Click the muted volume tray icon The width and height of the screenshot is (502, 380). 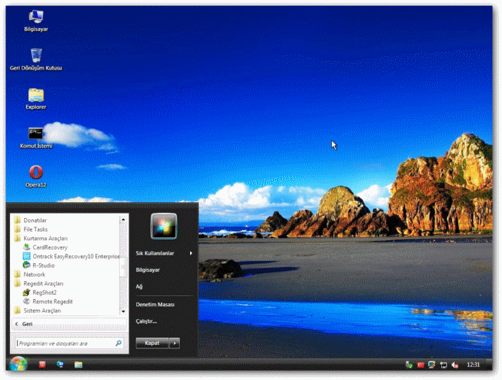[455, 365]
